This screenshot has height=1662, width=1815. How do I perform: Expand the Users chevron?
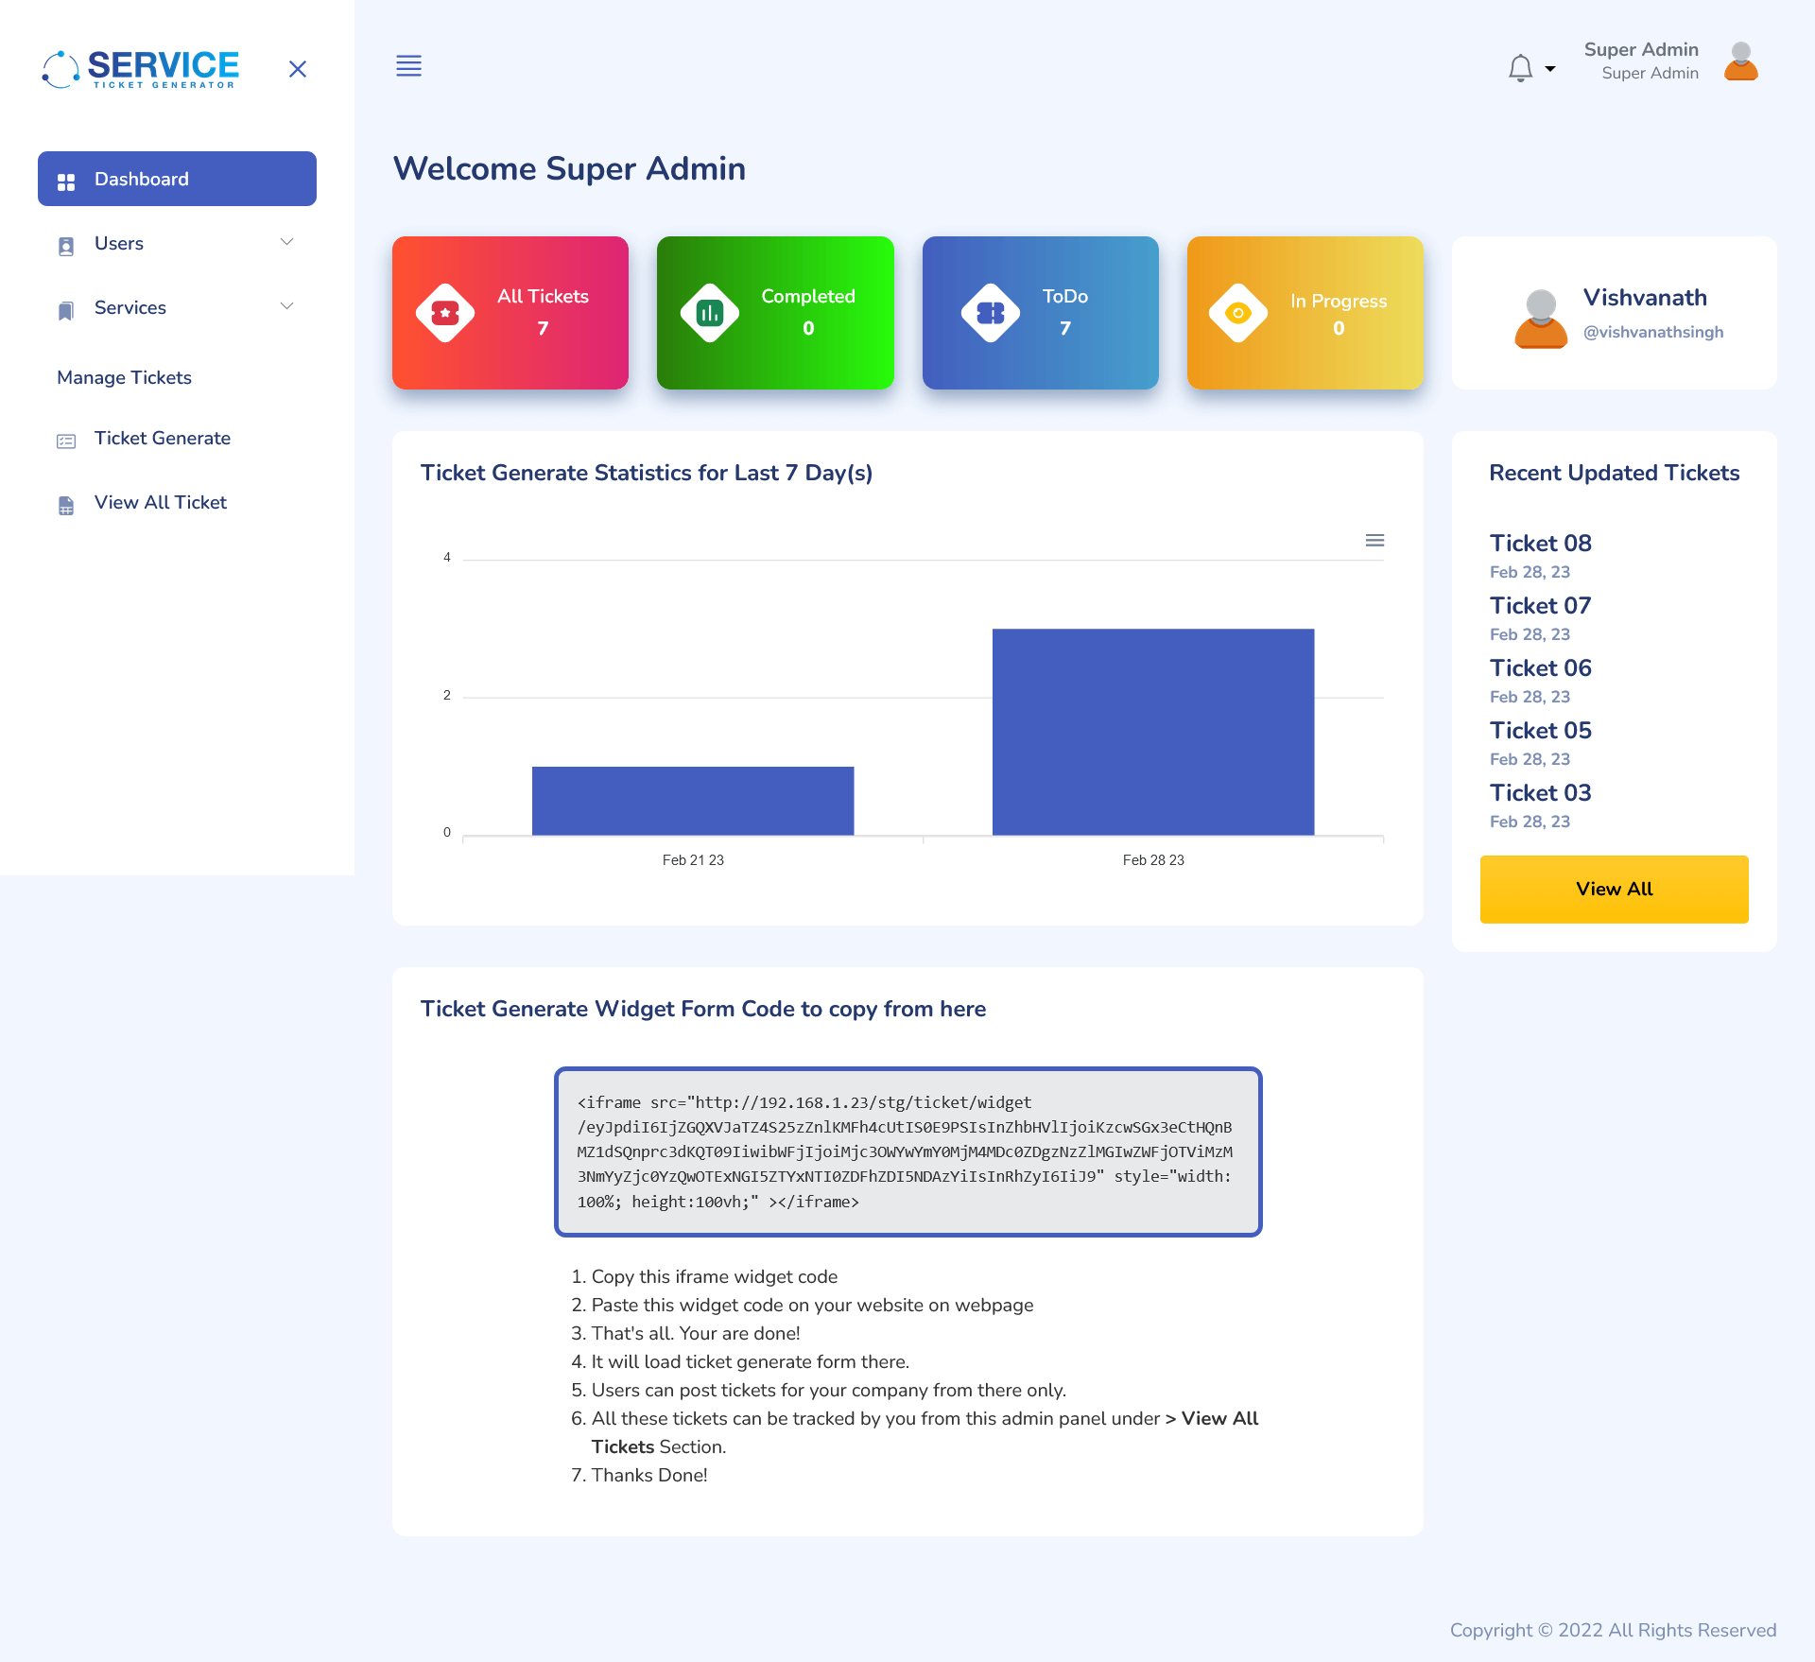pos(287,242)
